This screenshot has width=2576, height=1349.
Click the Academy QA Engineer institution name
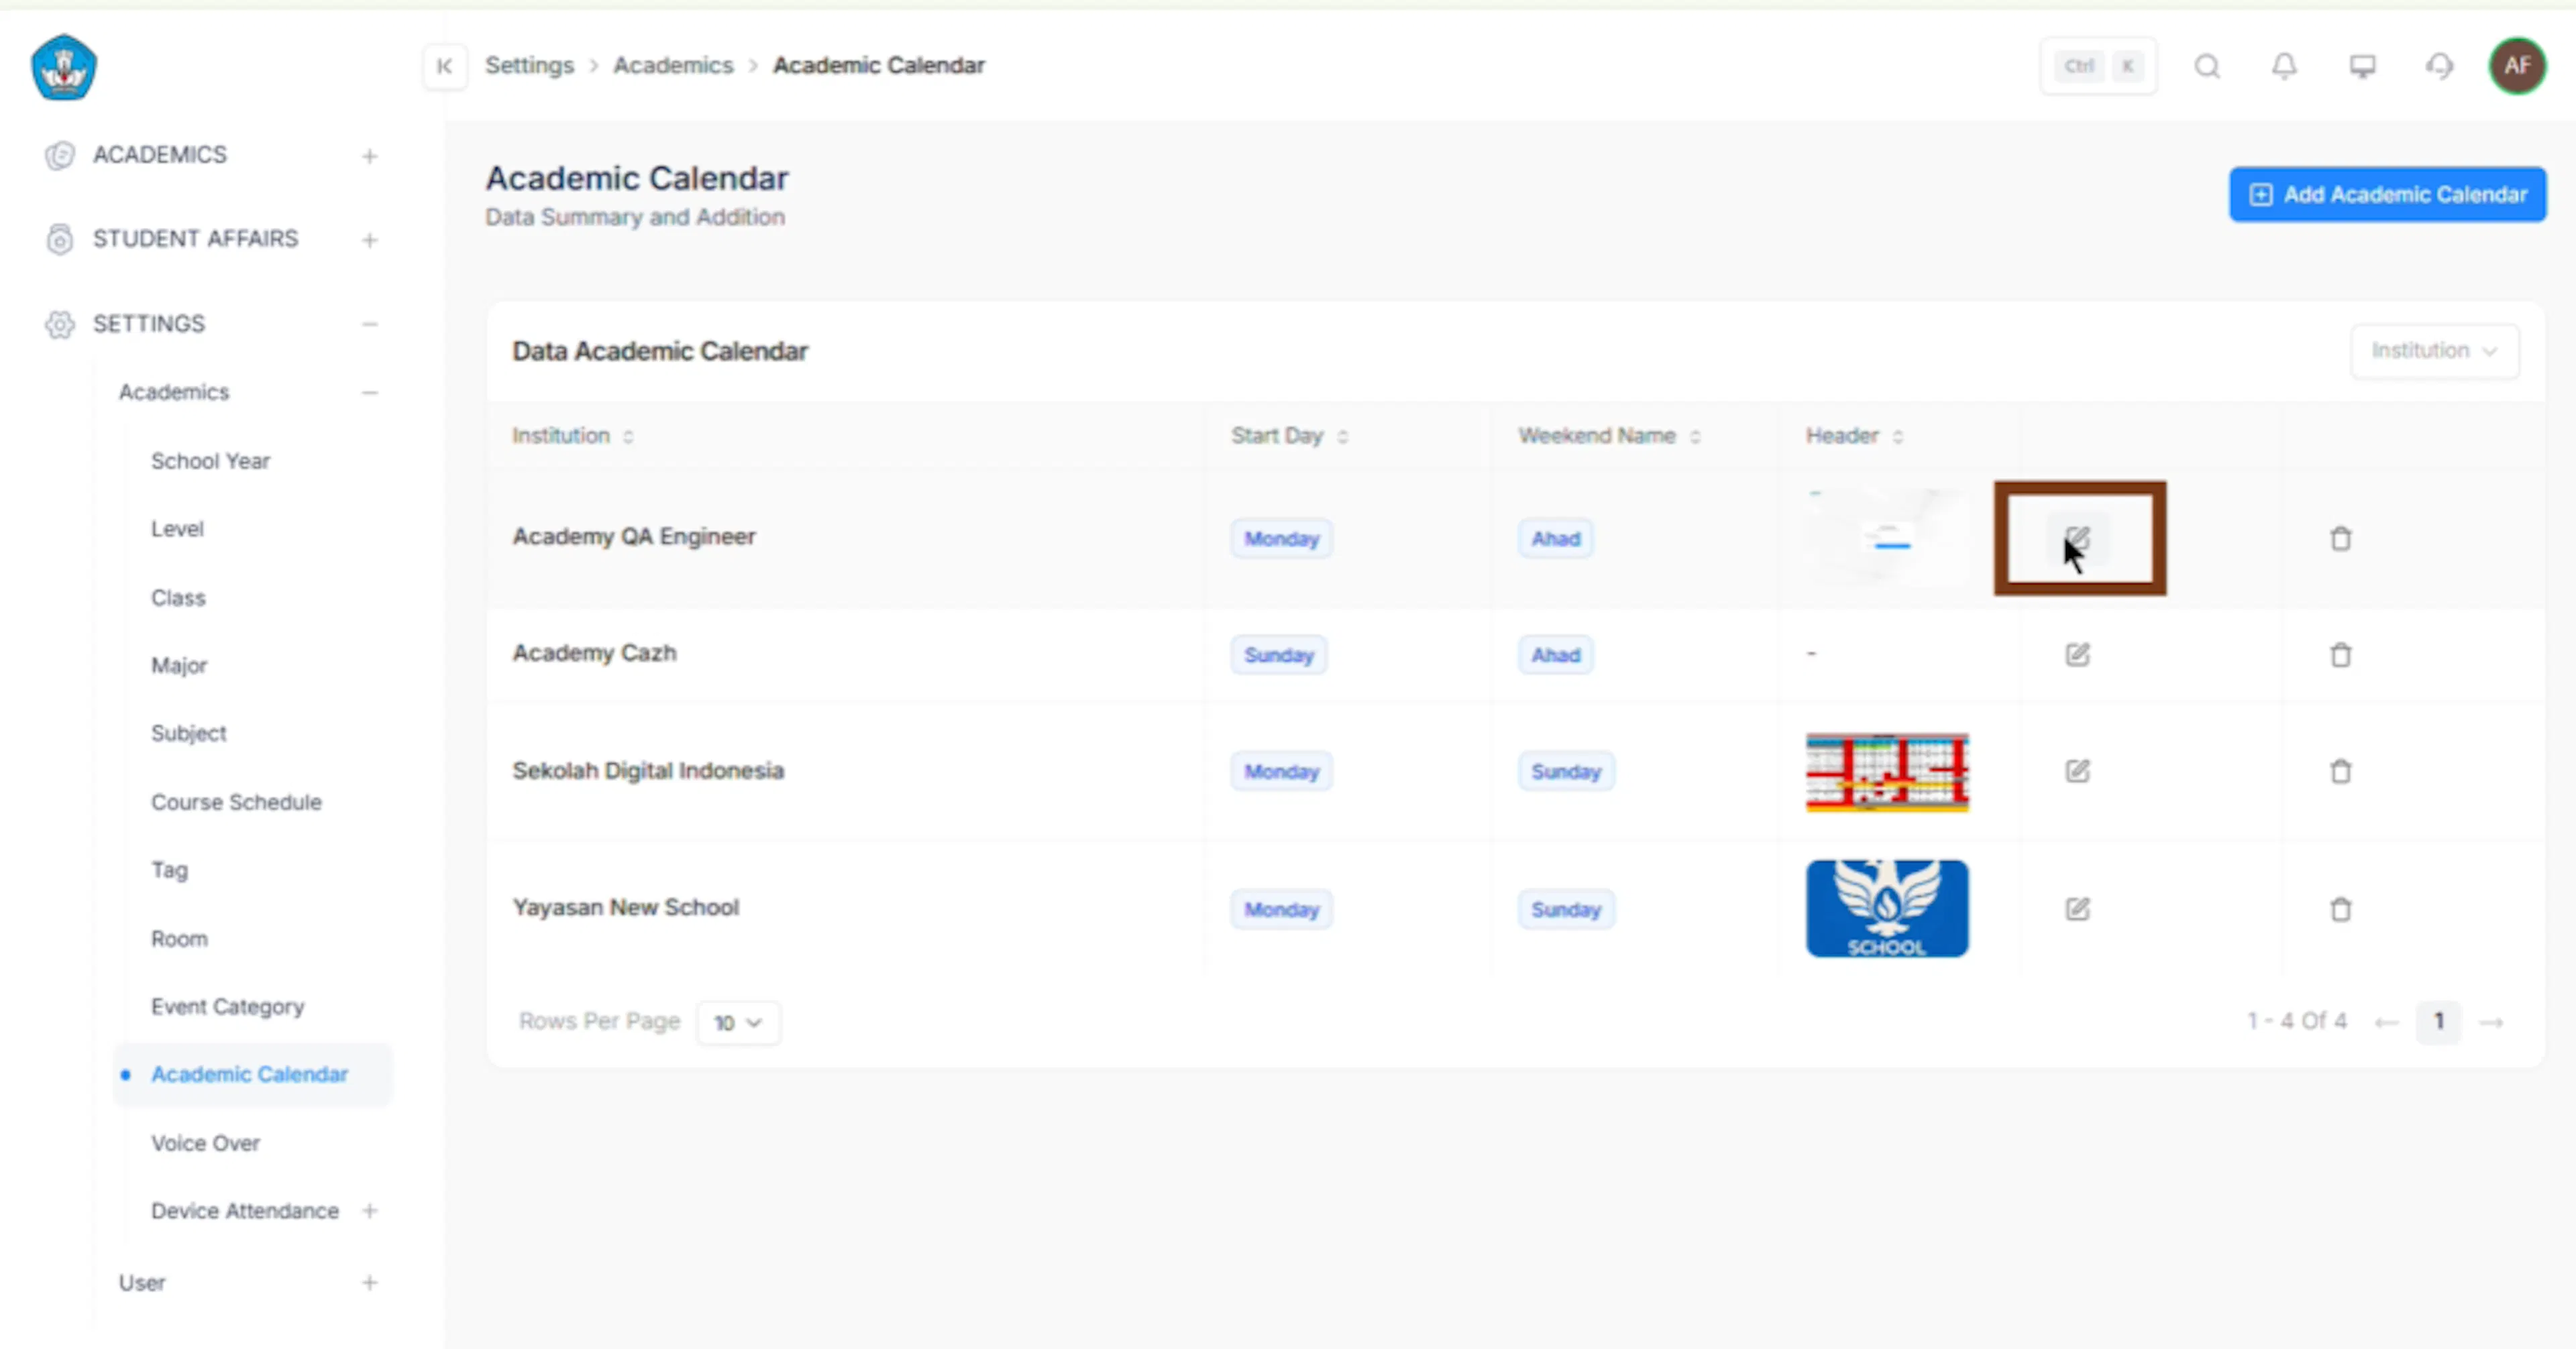634,536
